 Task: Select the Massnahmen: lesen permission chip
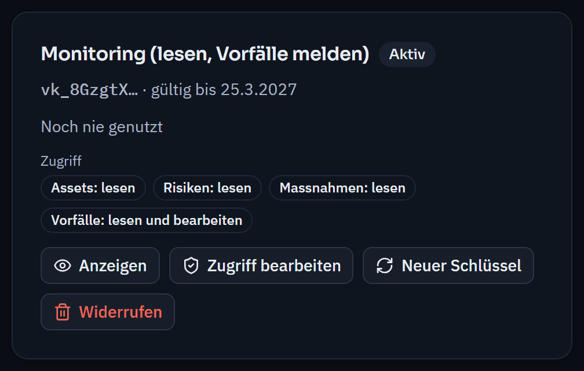tap(342, 188)
